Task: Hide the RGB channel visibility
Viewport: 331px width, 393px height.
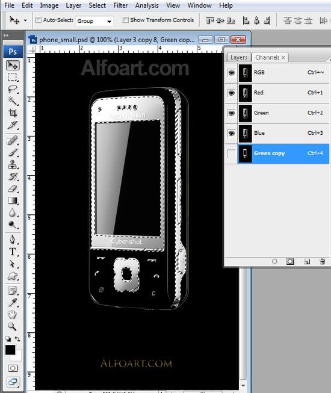Action: point(231,73)
